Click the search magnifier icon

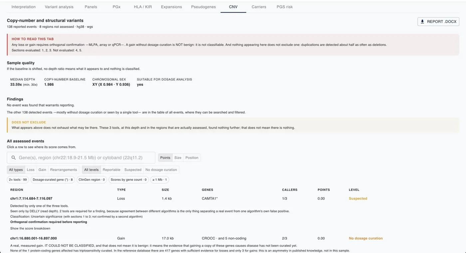pos(14,158)
